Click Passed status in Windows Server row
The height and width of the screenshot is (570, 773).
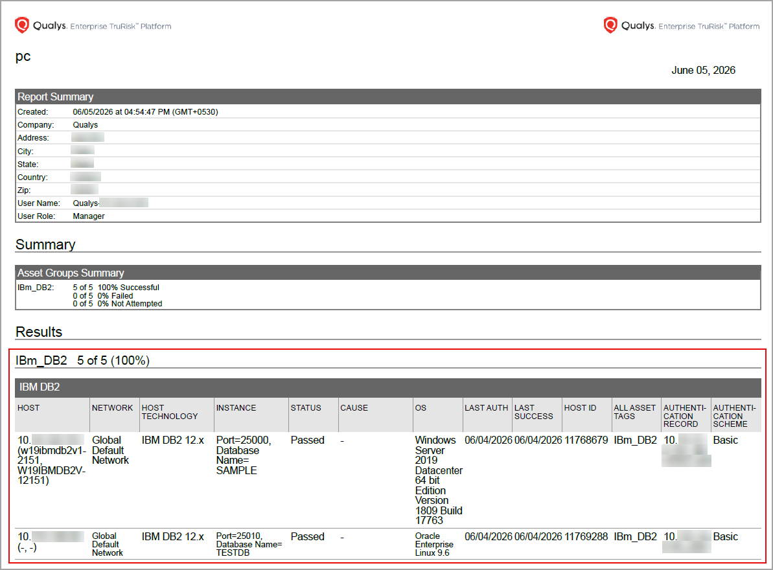coord(308,440)
